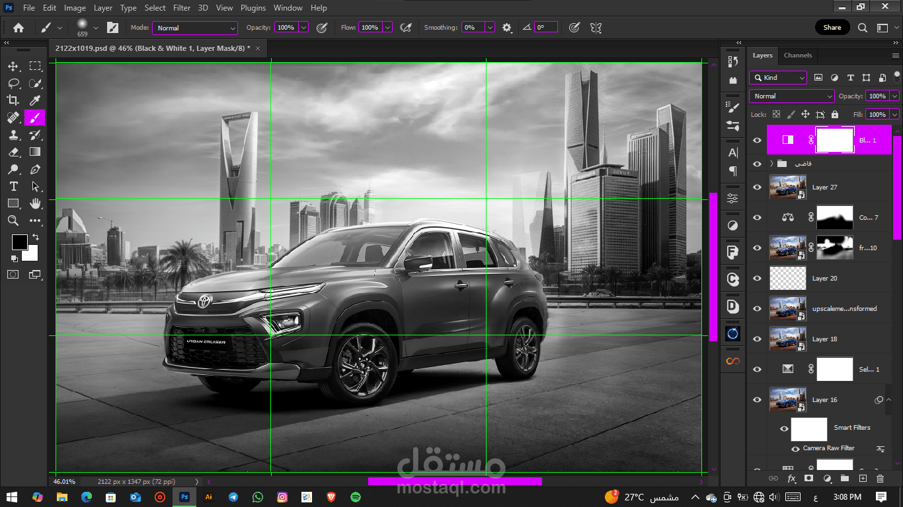
Task: Switch to the Channels tab
Action: tap(798, 55)
